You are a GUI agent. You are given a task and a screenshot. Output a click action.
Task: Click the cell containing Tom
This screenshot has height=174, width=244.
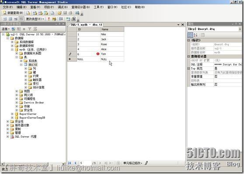(112, 54)
